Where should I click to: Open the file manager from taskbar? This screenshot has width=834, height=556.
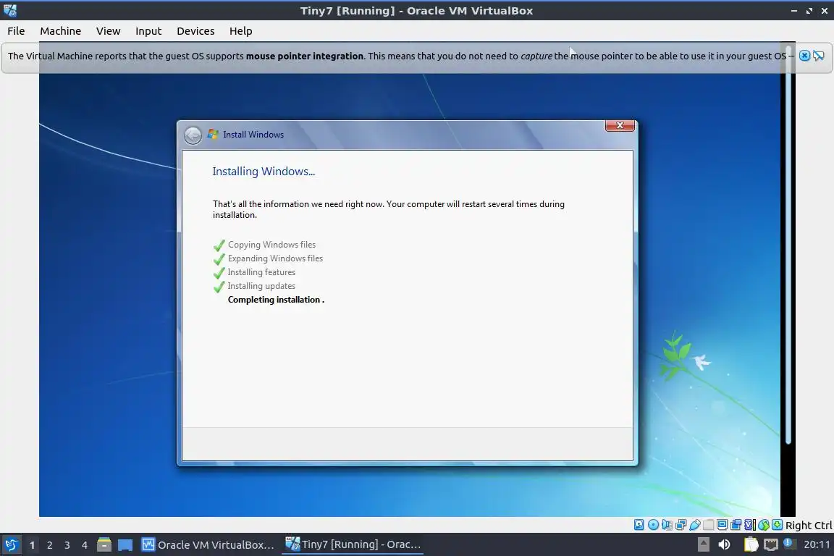pyautogui.click(x=104, y=545)
